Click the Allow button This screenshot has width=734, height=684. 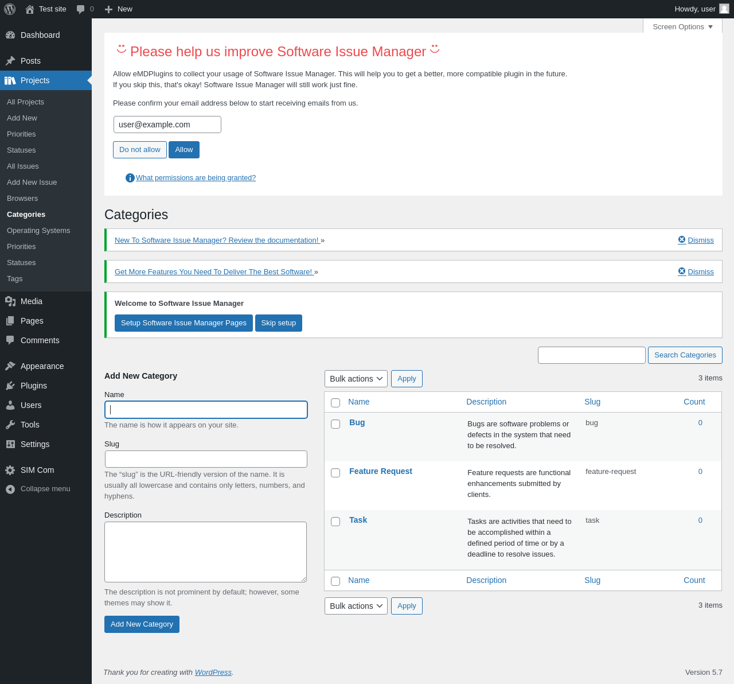[184, 150]
